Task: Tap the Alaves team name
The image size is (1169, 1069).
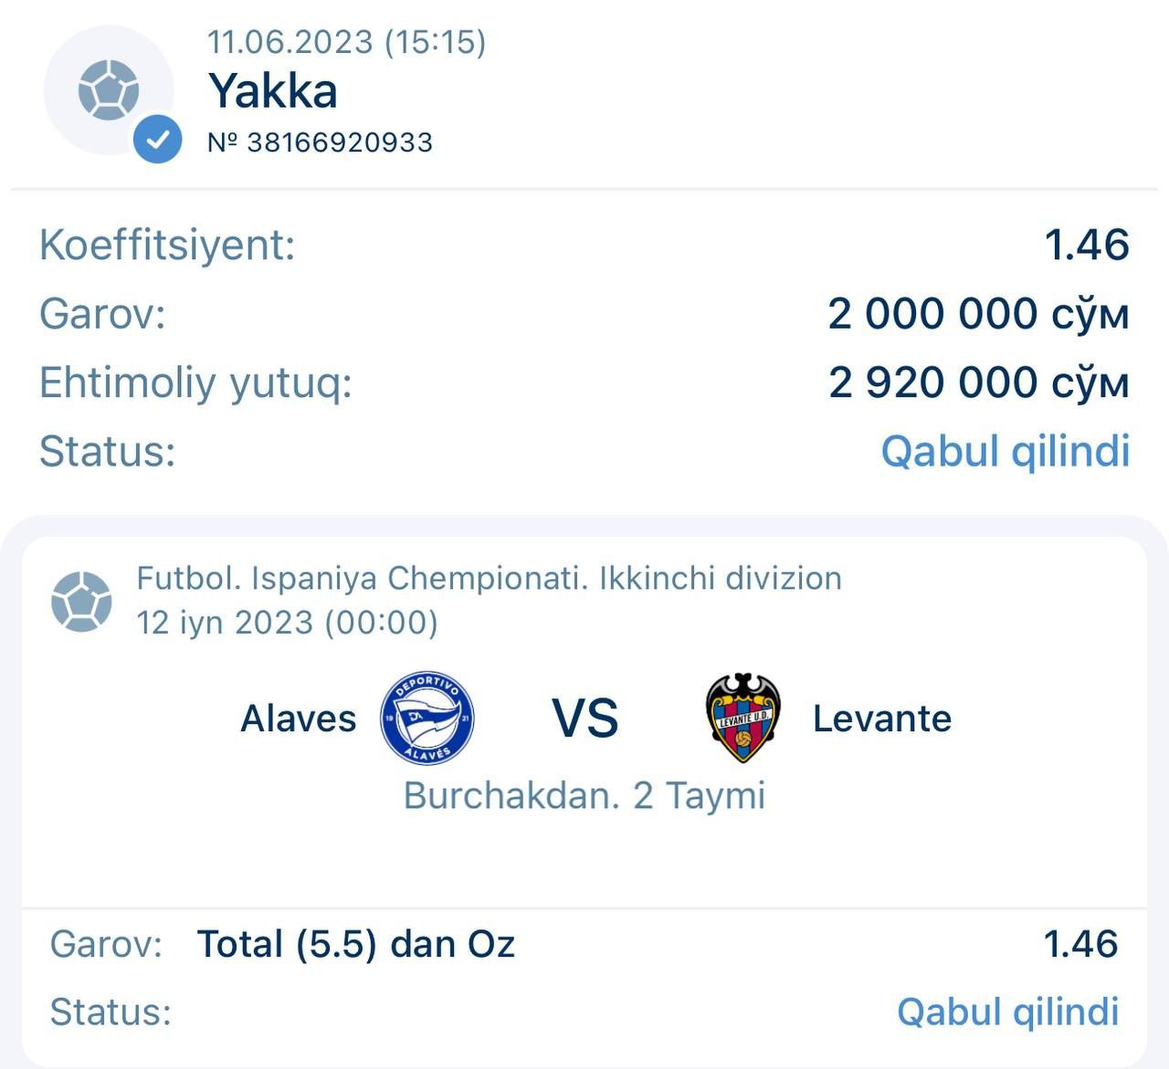Action: (x=298, y=718)
